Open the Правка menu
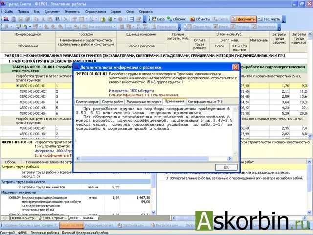 coord(23,12)
